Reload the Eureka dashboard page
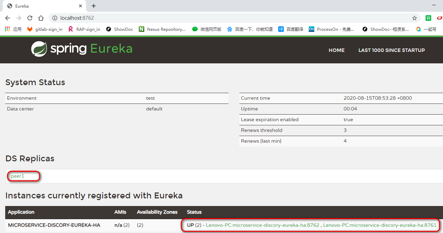443x233 pixels. pos(29,18)
